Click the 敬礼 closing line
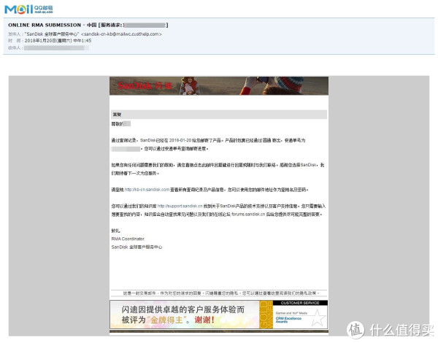Viewport: 438px width, 343px height. (x=115, y=231)
